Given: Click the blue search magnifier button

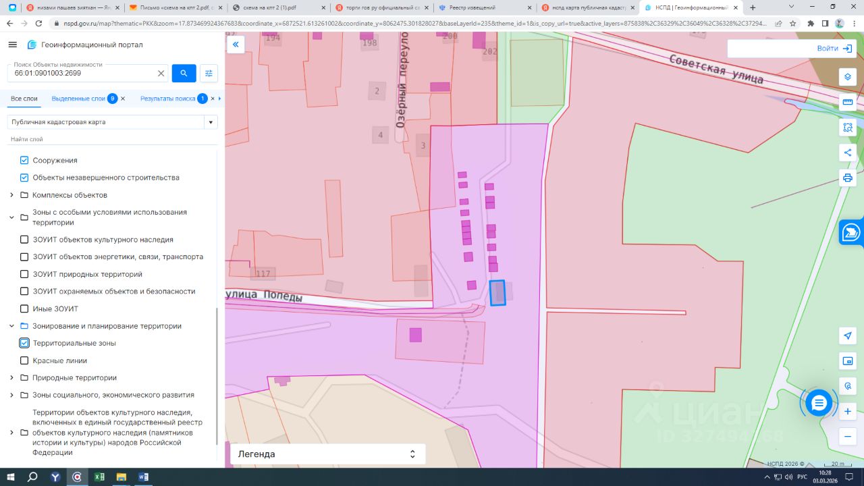Looking at the screenshot, I should (x=184, y=73).
